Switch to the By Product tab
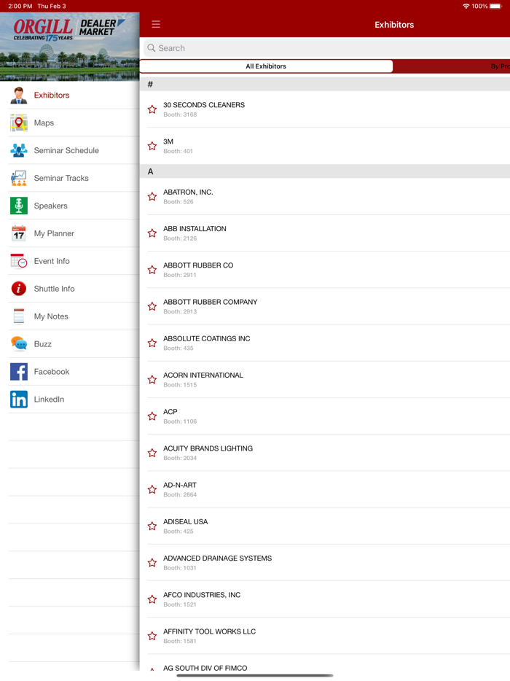Screen dimensions: 510x681 (x=452, y=66)
